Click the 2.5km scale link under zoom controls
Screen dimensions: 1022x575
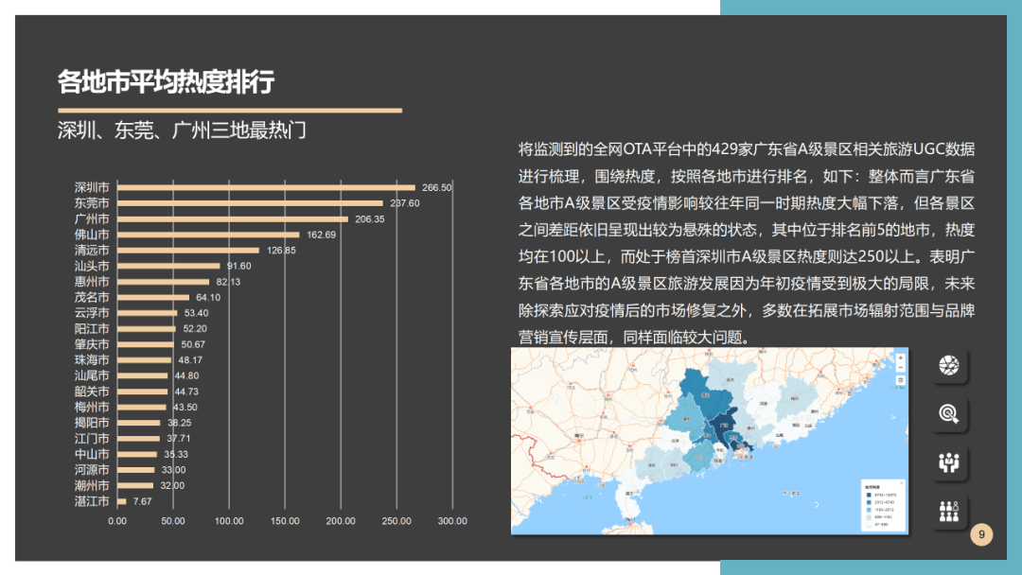(x=897, y=389)
